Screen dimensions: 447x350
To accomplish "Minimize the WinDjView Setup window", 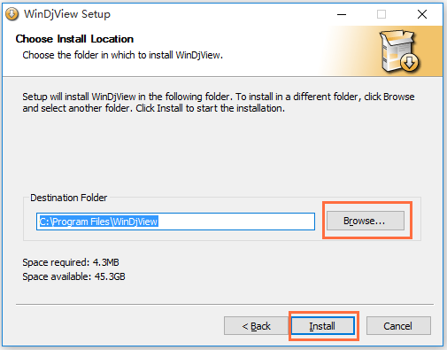I will [342, 14].
